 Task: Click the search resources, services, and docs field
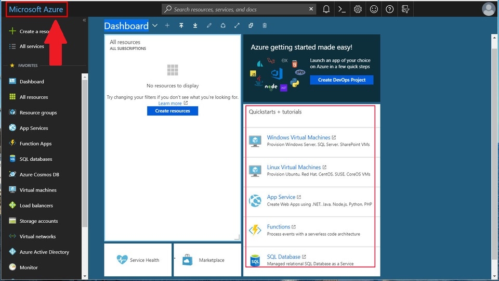tap(239, 9)
